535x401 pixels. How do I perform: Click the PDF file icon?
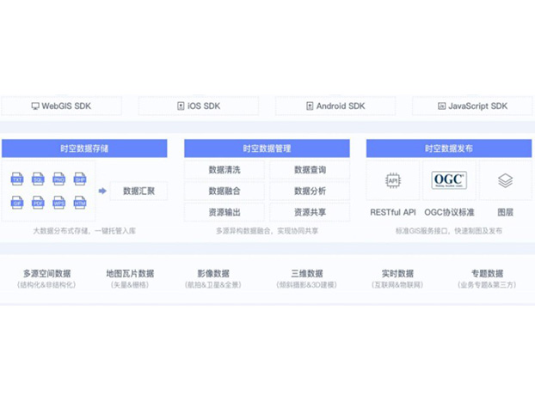point(38,203)
